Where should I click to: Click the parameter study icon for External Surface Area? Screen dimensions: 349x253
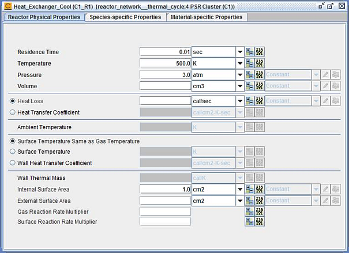[250, 201]
